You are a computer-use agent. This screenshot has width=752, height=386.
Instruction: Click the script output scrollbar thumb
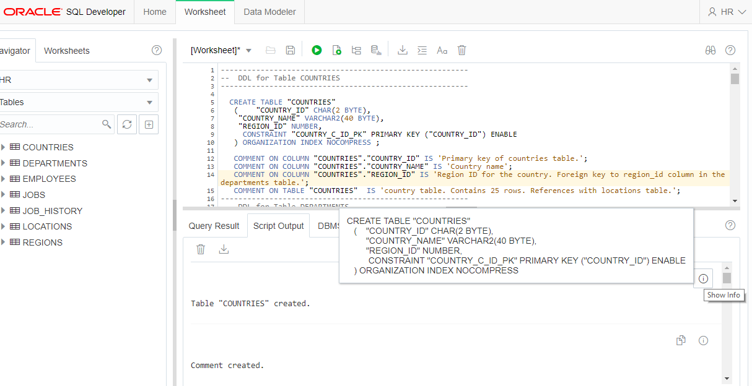pyautogui.click(x=727, y=278)
